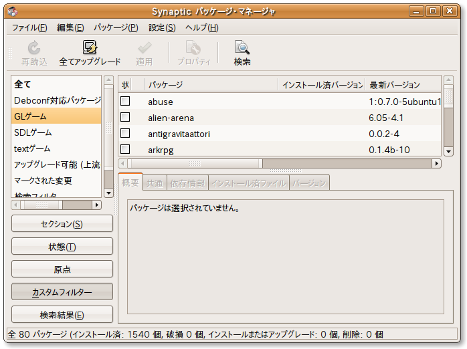
Task: Sort by パッケージ column header
Action: pyautogui.click(x=211, y=85)
